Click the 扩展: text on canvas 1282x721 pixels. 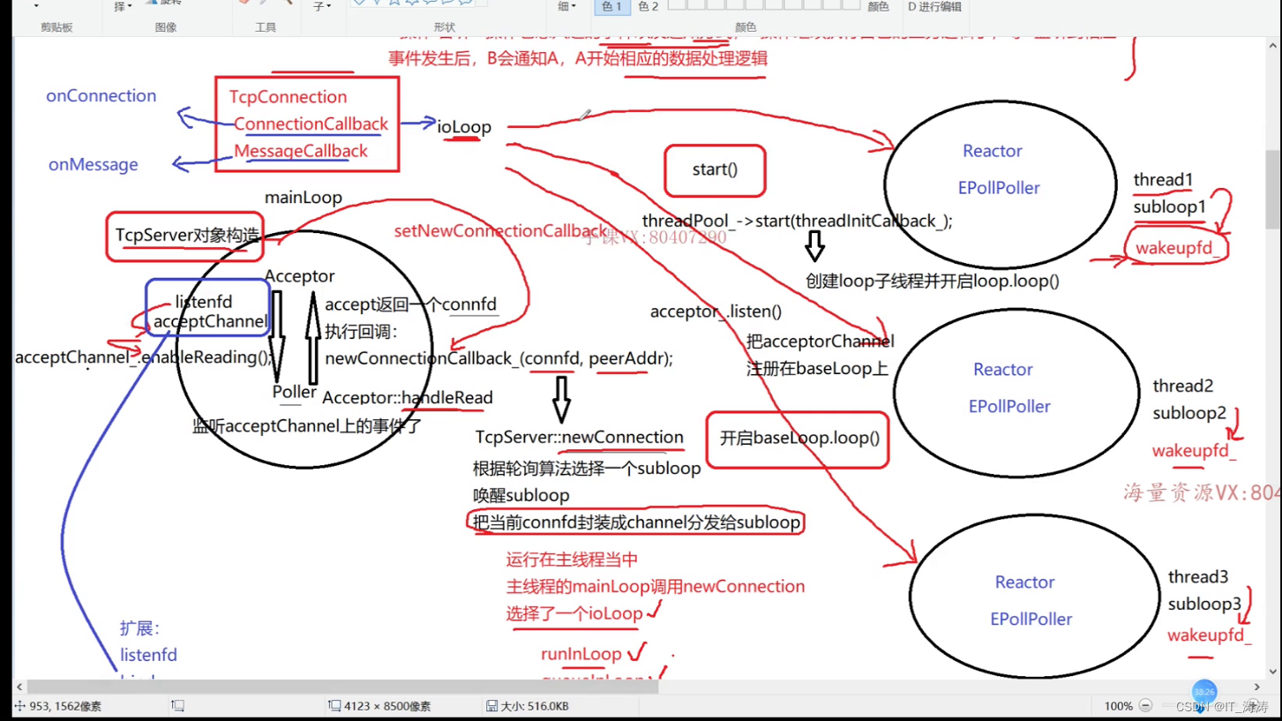tap(139, 628)
